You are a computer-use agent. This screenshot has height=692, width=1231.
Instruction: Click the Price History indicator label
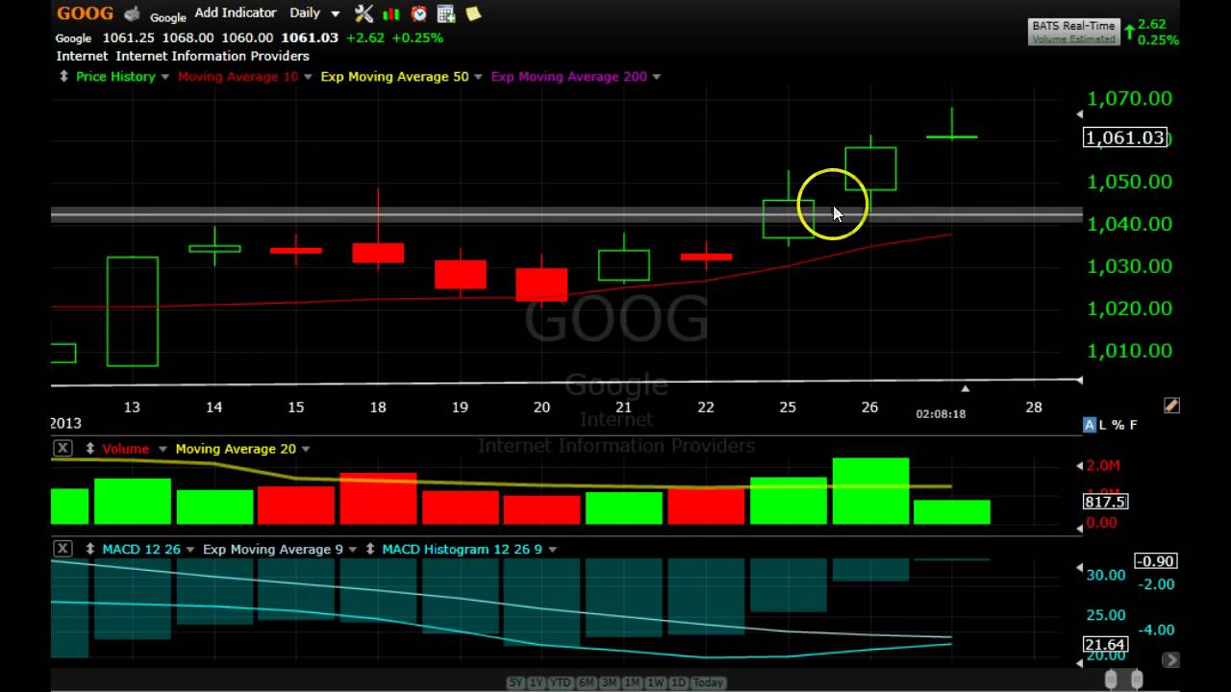[x=115, y=76]
